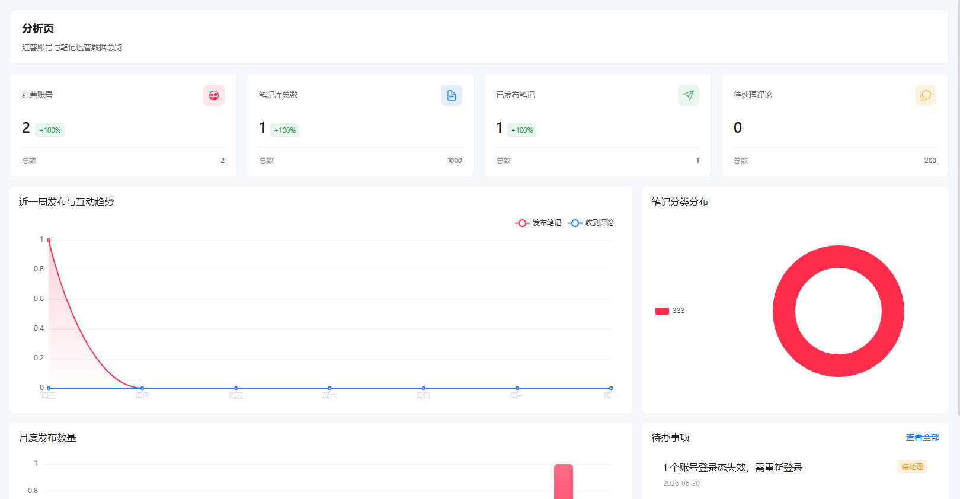Open the todo 1 个账号登录态失效，需重新登录
The height and width of the screenshot is (499, 960).
pos(732,468)
